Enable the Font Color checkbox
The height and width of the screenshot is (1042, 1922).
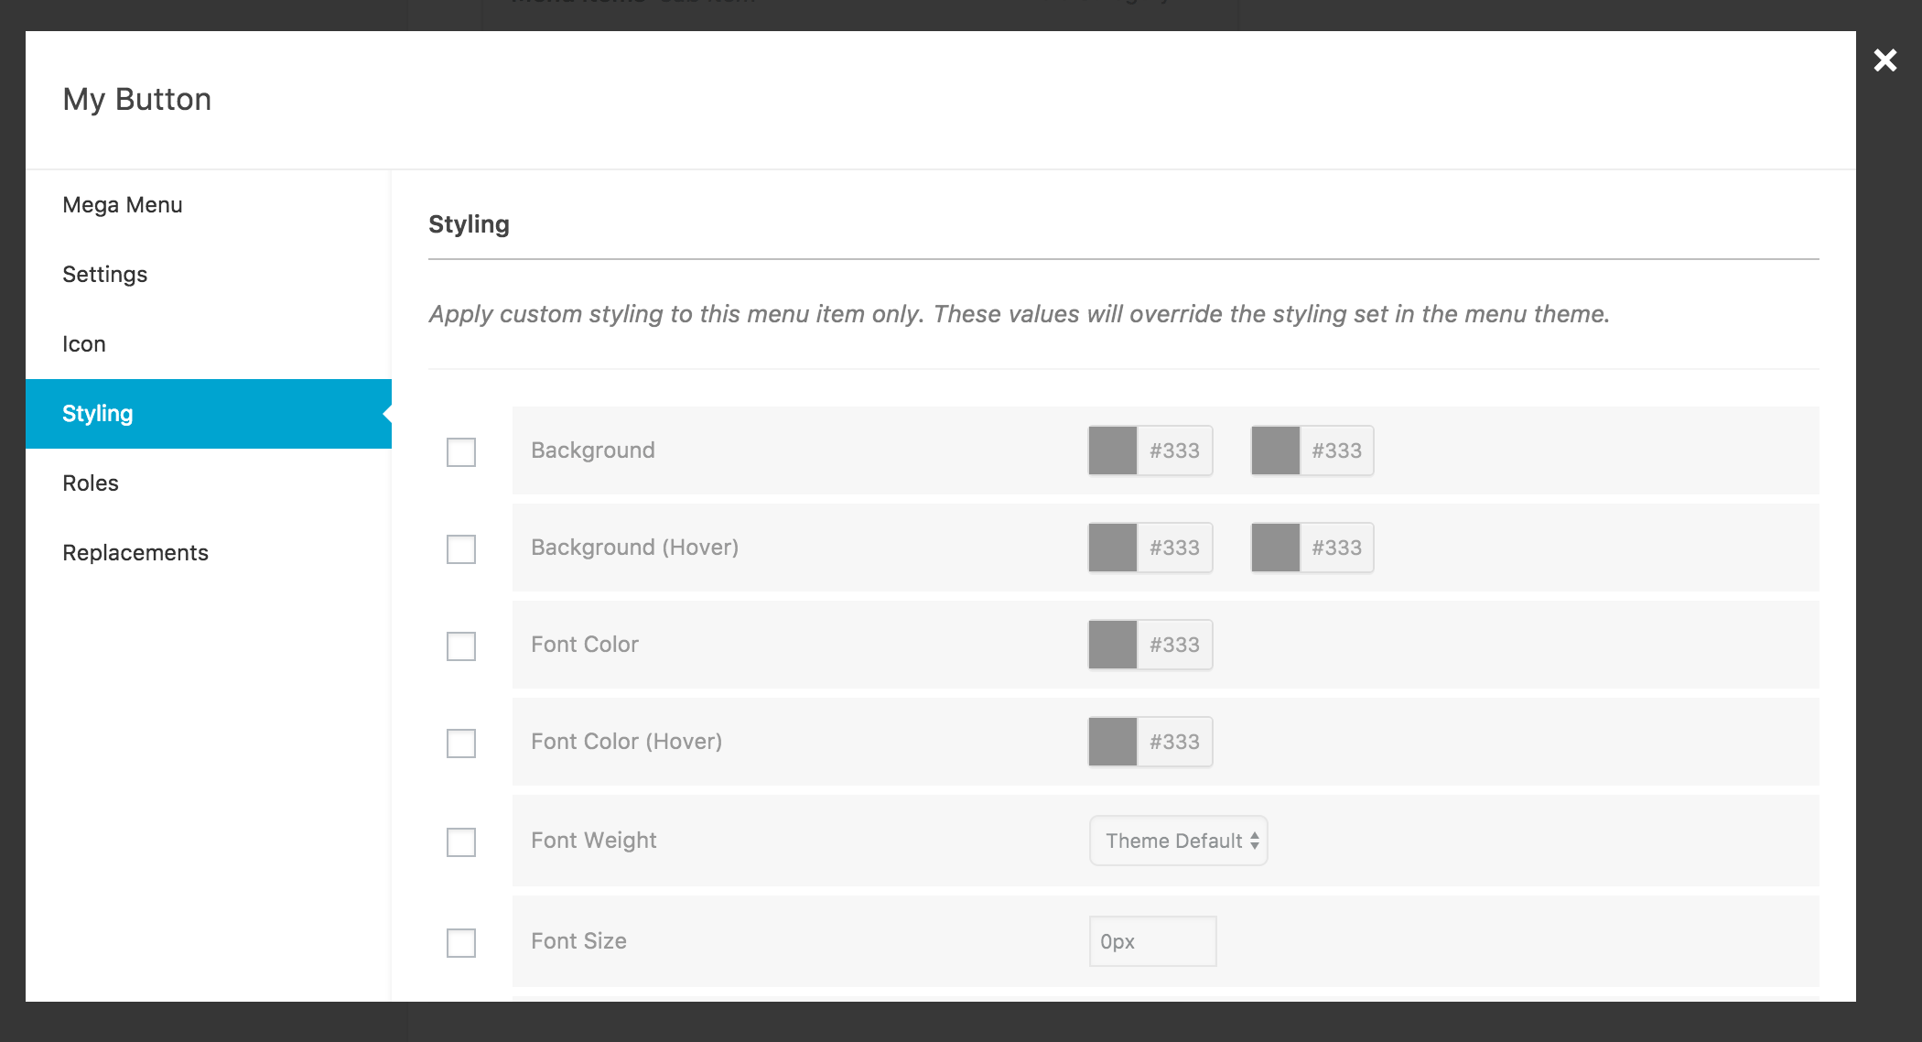tap(460, 646)
